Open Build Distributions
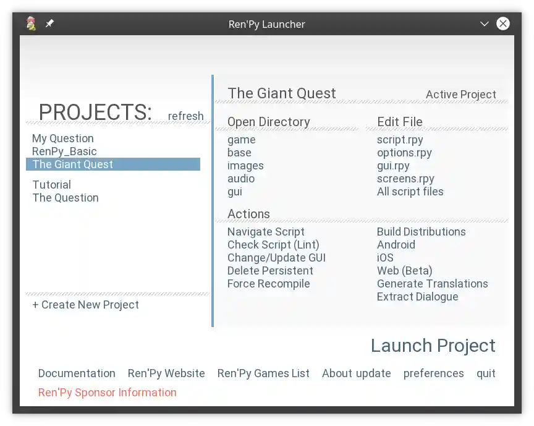 (x=422, y=231)
